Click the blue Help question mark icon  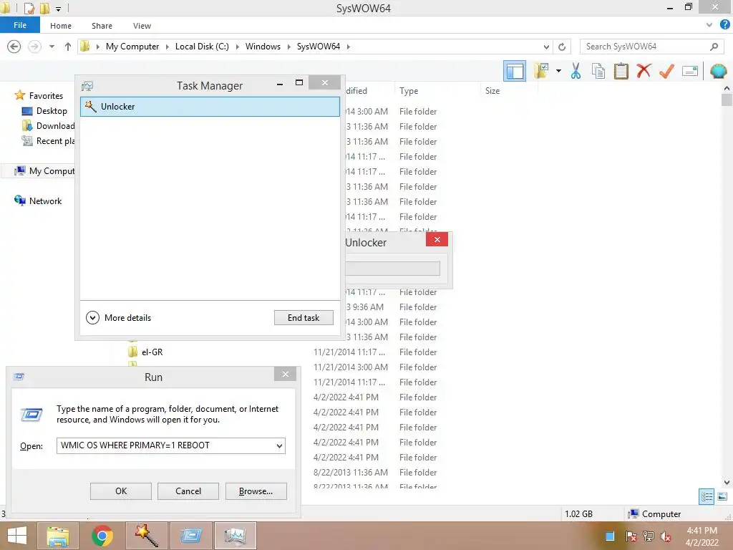(x=724, y=25)
